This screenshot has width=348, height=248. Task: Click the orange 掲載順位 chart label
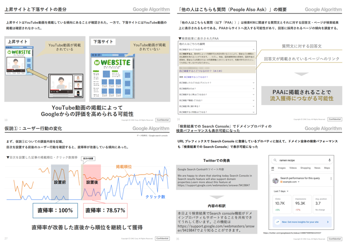pyautogui.click(x=124, y=166)
